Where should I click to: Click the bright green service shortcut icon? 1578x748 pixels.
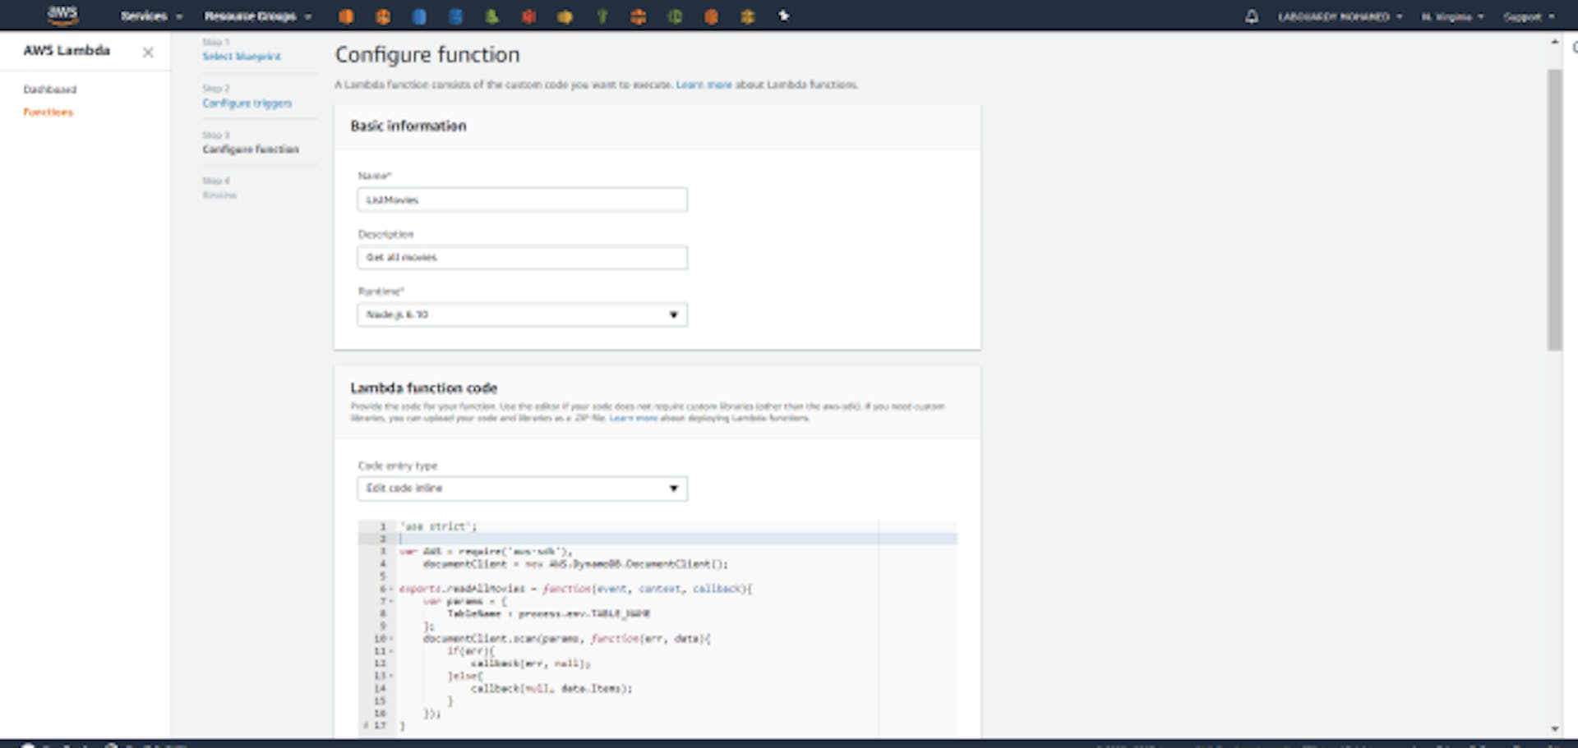(491, 16)
